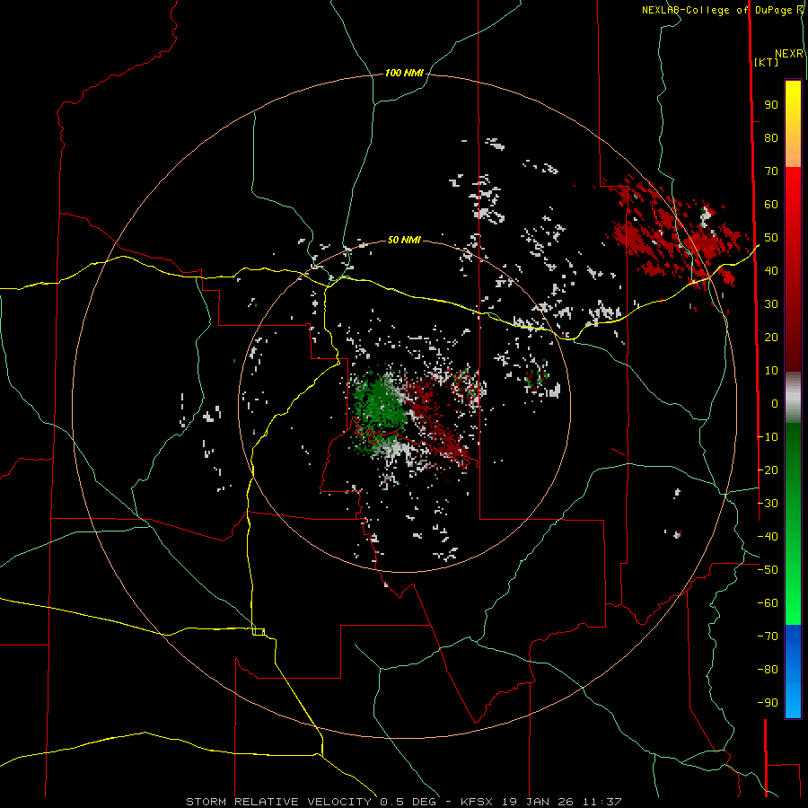The width and height of the screenshot is (808, 808).
Task: Click the 100 NMI range ring label
Action: tap(404, 74)
